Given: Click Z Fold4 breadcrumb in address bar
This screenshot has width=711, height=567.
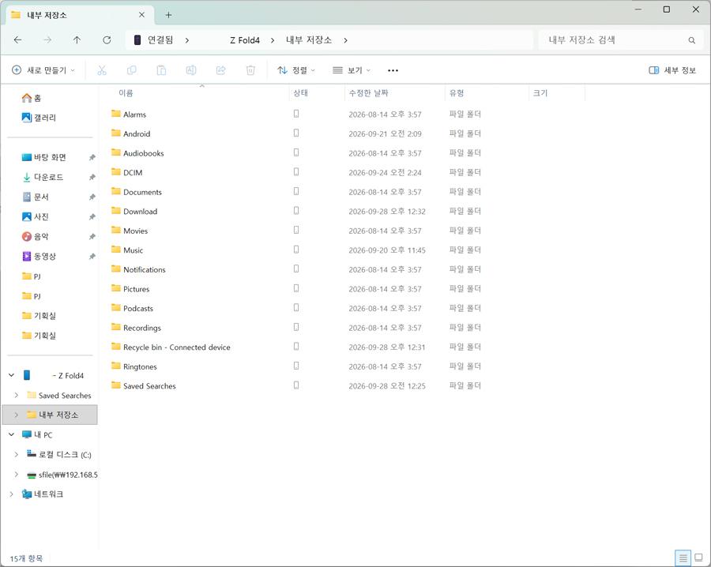Looking at the screenshot, I should point(245,40).
